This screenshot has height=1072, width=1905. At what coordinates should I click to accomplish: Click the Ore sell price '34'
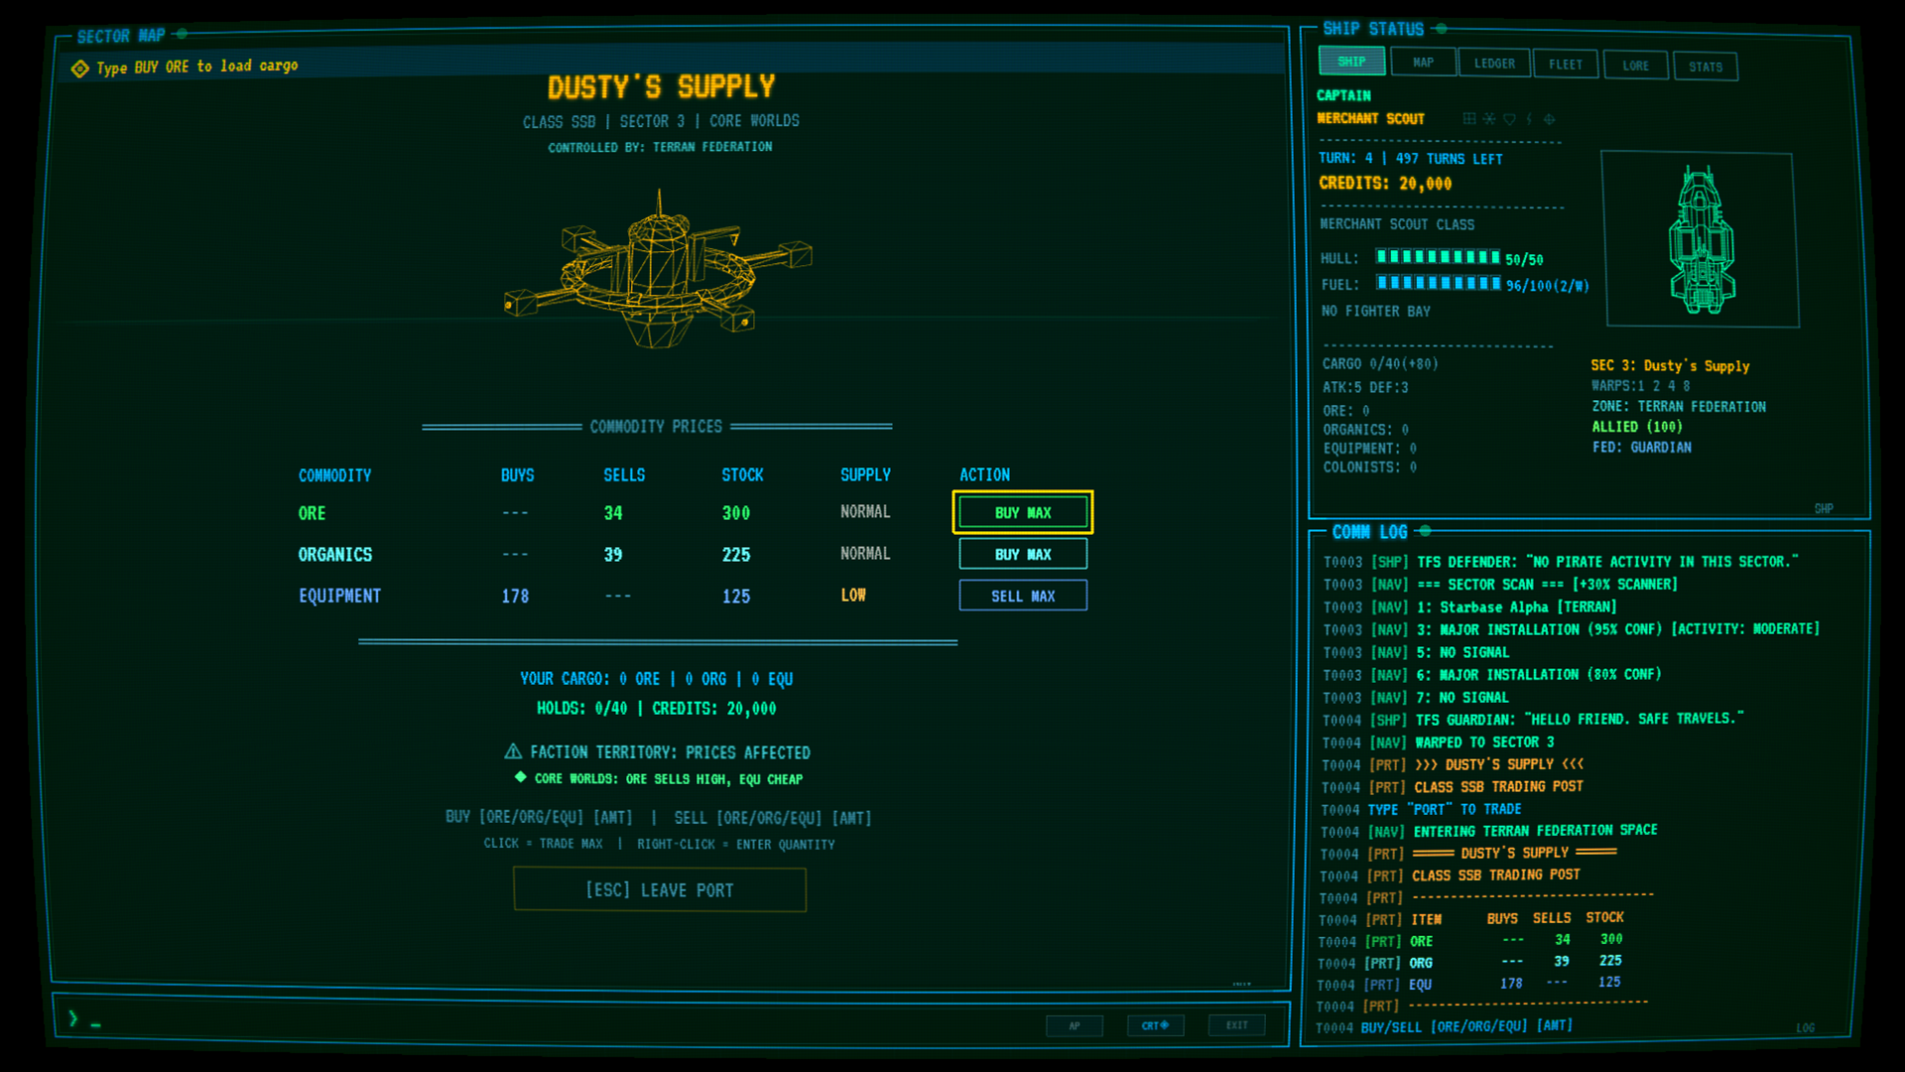coord(613,513)
